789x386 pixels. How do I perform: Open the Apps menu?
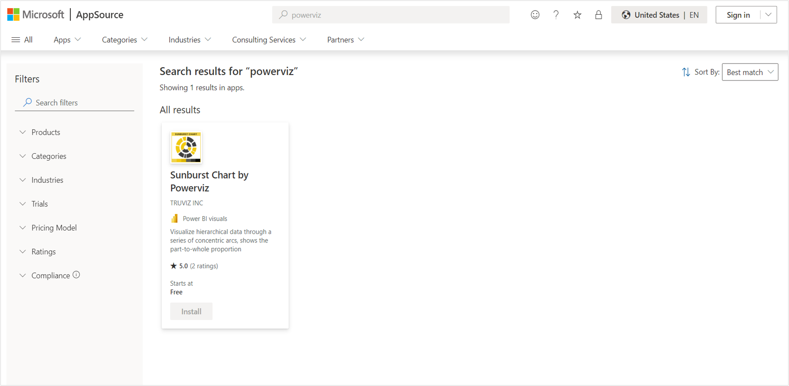(67, 40)
